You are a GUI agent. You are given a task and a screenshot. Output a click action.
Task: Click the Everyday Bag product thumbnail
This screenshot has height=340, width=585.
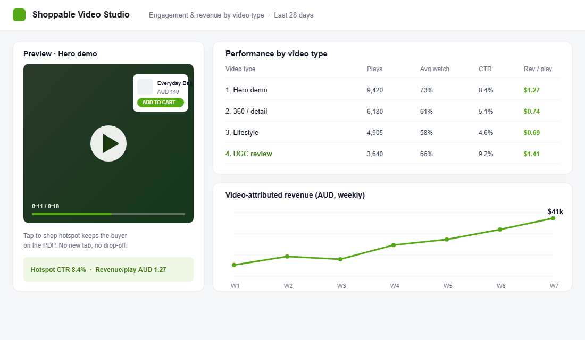(x=145, y=87)
